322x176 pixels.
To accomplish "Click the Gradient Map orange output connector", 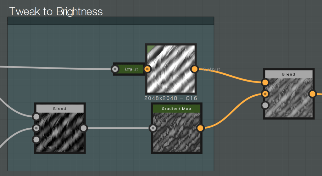I will pyautogui.click(x=200, y=128).
